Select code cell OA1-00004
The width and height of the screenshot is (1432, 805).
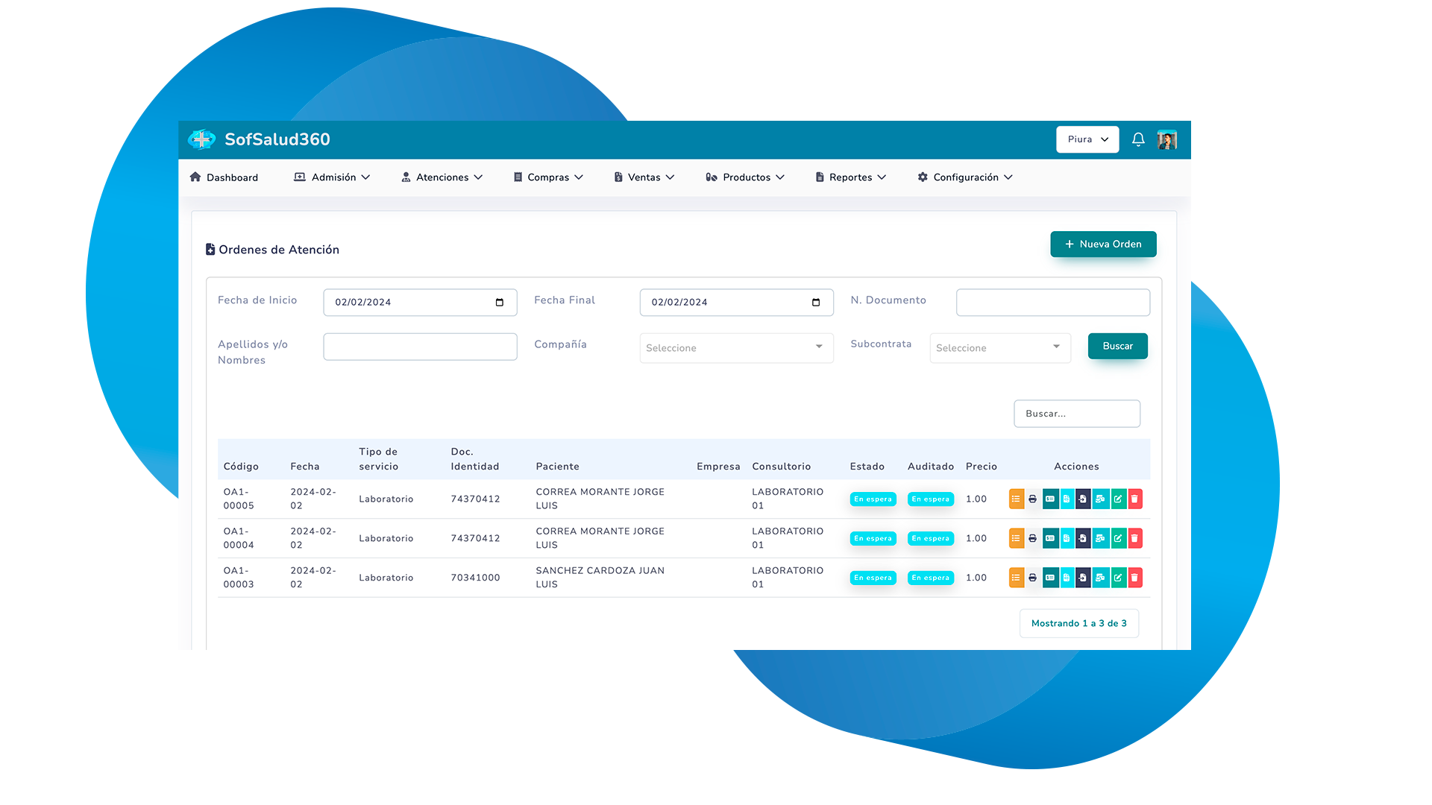pyautogui.click(x=239, y=538)
